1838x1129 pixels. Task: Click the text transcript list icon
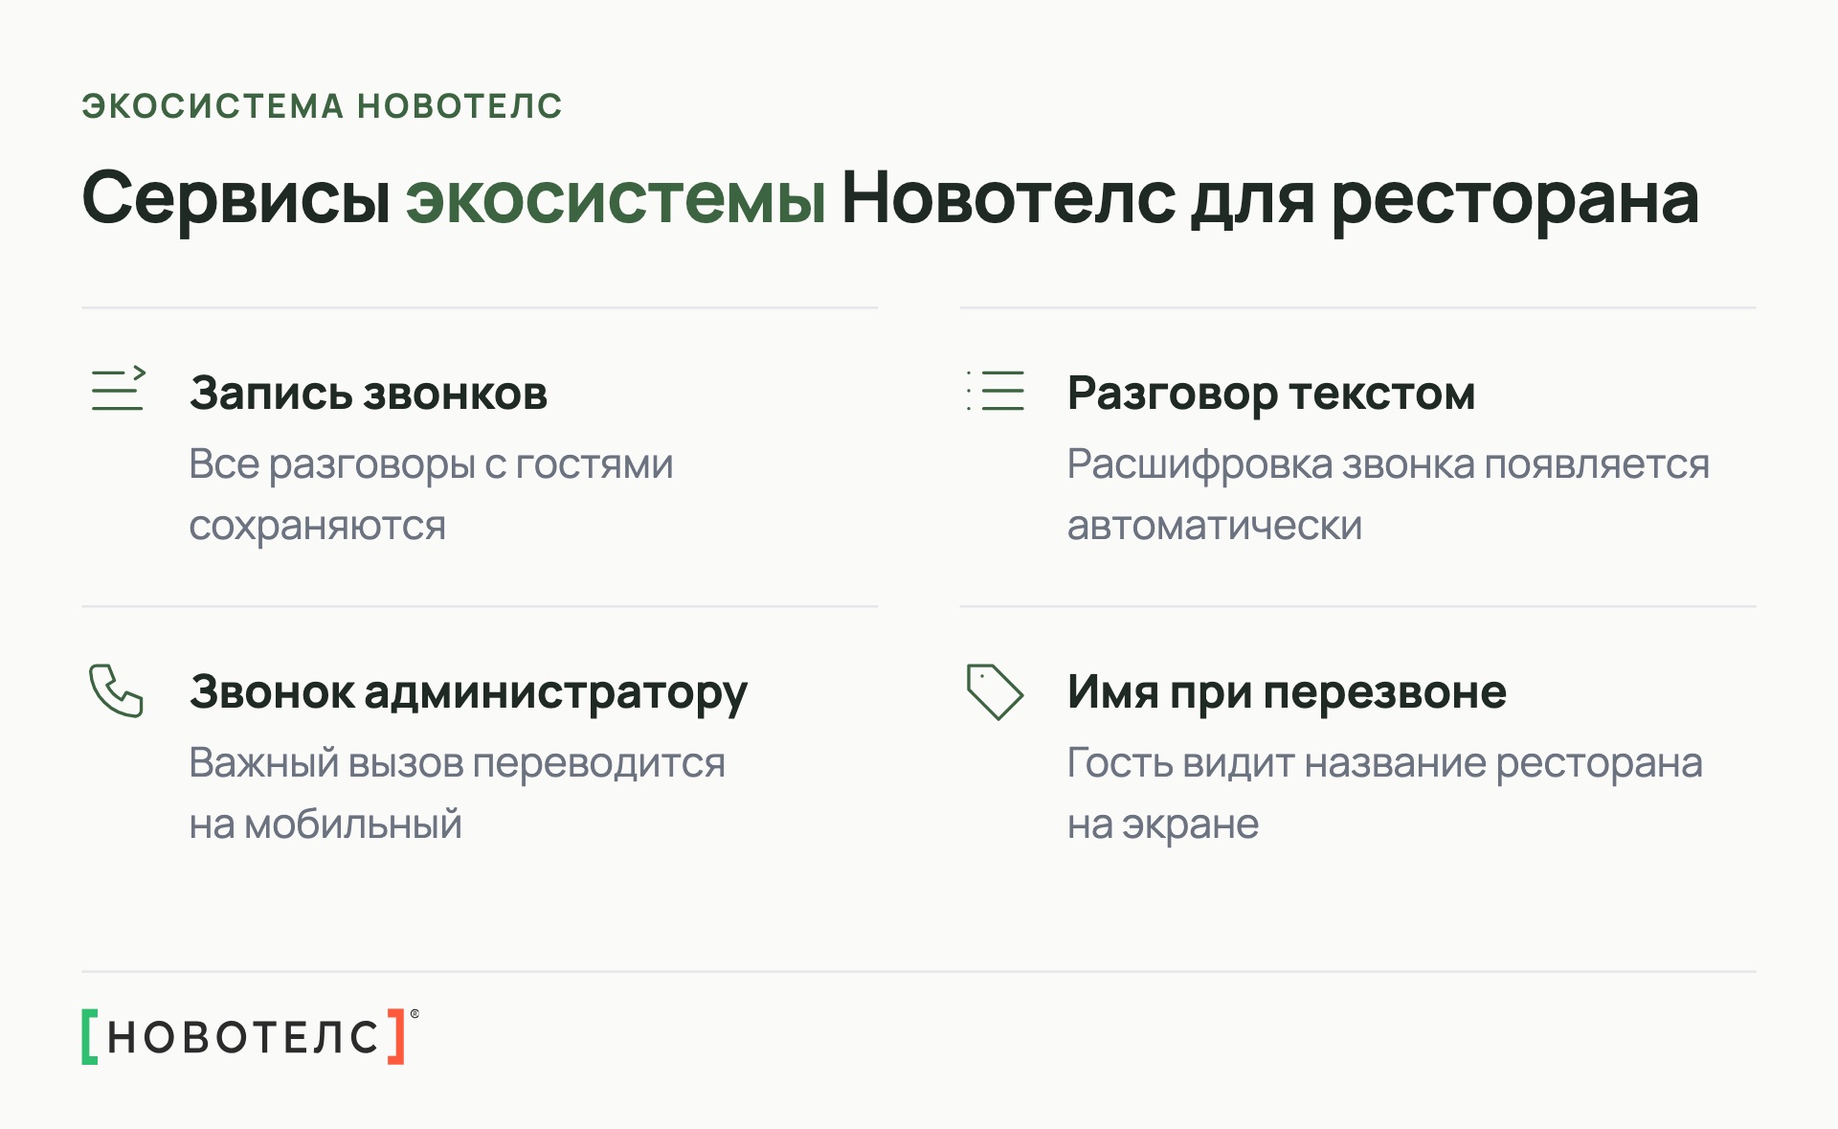pyautogui.click(x=996, y=390)
